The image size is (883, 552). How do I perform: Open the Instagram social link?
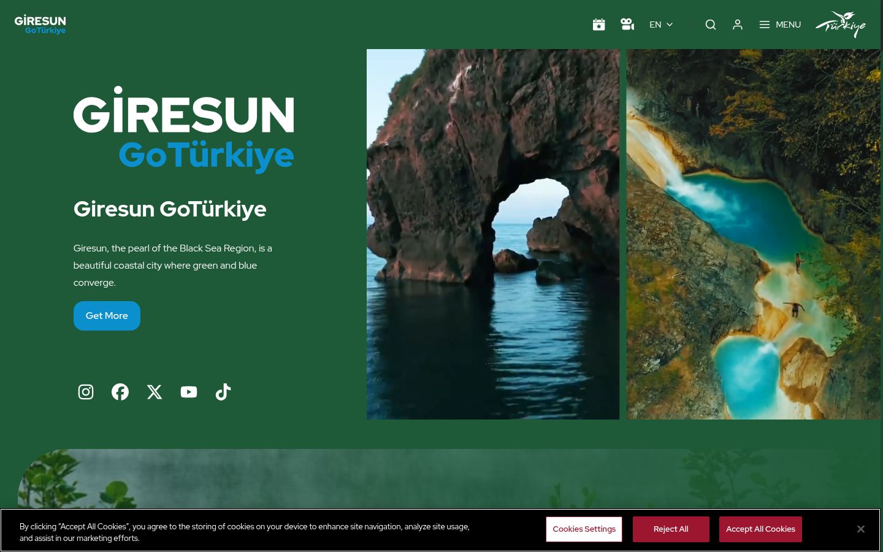click(x=86, y=392)
